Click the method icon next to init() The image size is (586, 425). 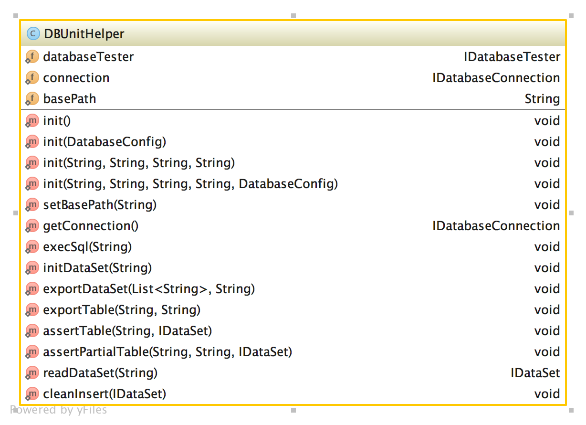(32, 121)
